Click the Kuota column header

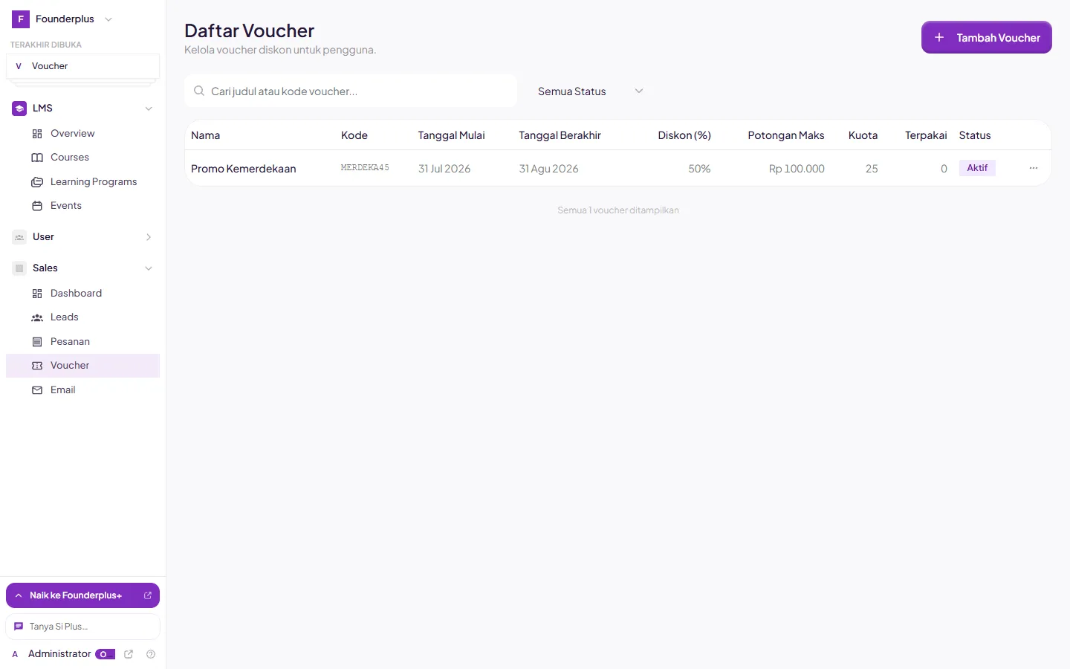[x=863, y=135]
